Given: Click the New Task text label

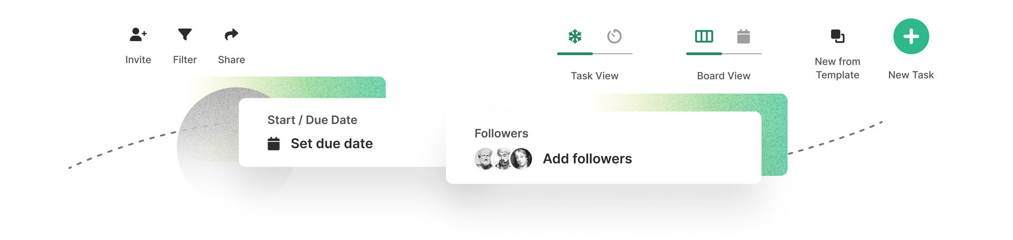Looking at the screenshot, I should pyautogui.click(x=911, y=75).
